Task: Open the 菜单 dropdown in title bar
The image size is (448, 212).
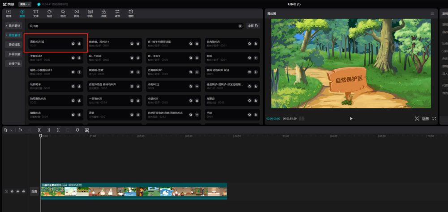Action: click(25, 4)
